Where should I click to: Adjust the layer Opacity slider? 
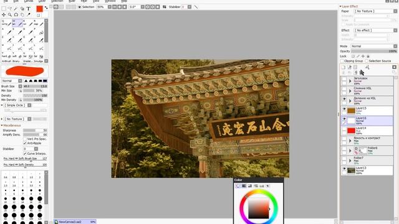[374, 51]
